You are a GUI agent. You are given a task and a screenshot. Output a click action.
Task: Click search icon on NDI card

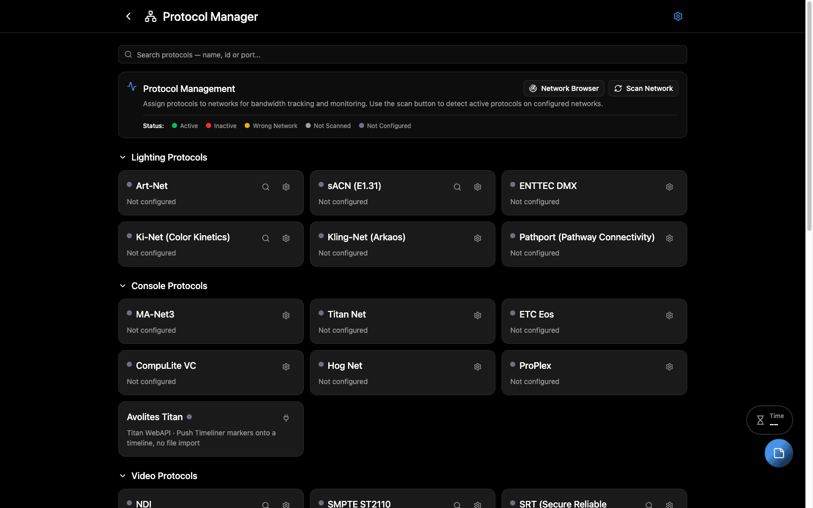266,505
